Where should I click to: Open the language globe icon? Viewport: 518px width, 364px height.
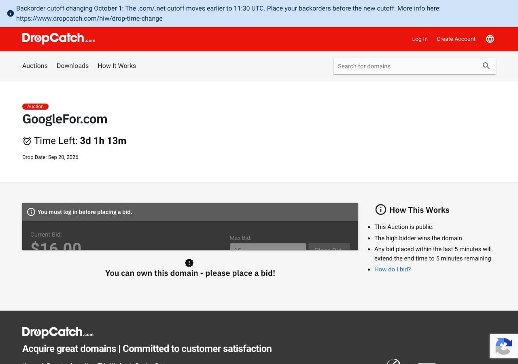coord(490,39)
